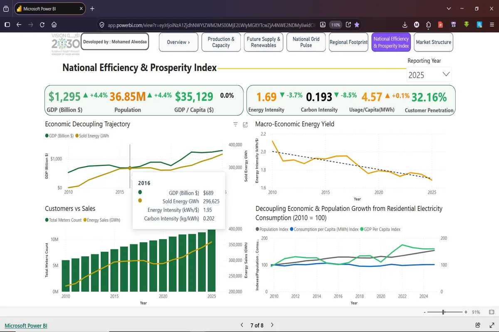Go to next report page arrow
Screen dimensions: 499x332
pyautogui.click(x=272, y=325)
